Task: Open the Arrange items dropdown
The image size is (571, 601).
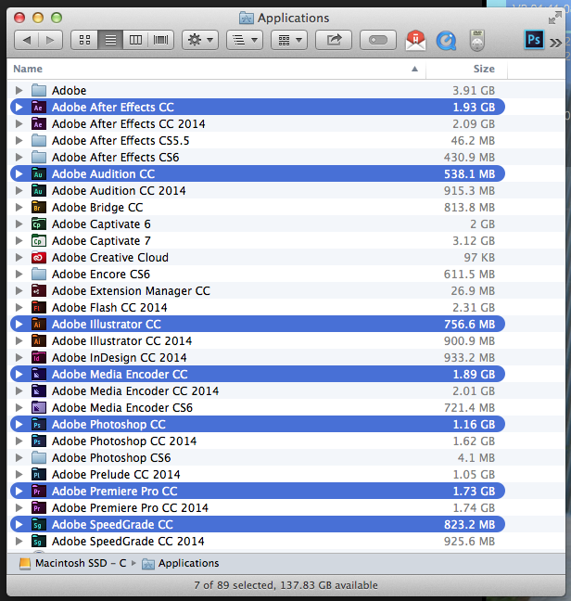Action: [x=289, y=40]
